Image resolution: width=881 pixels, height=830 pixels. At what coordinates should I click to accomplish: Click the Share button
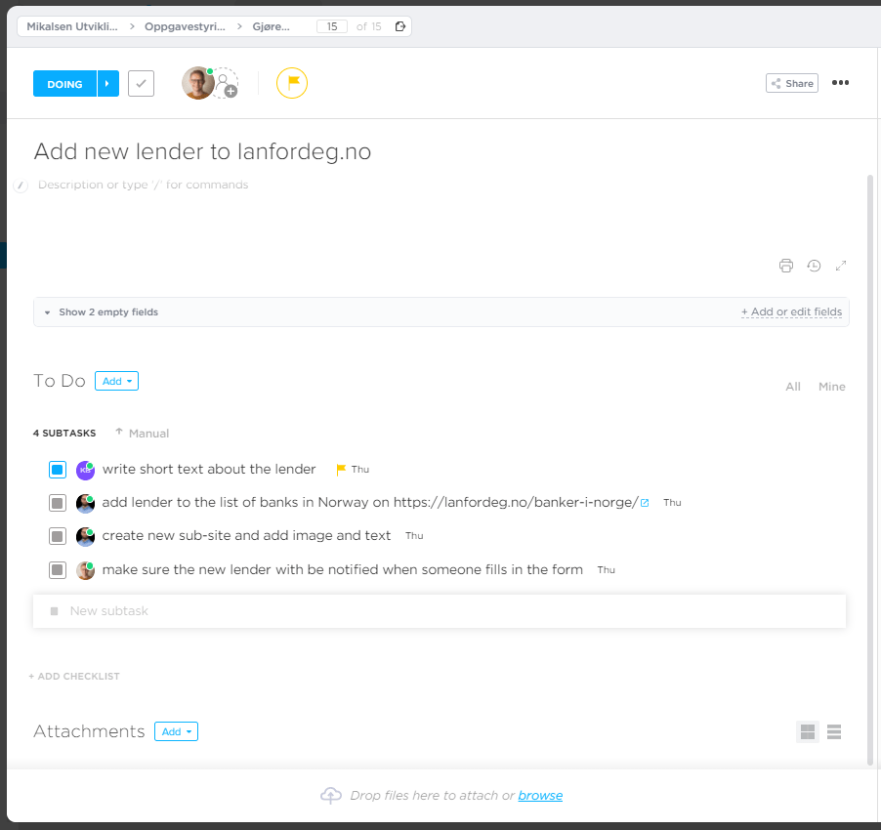(x=791, y=84)
